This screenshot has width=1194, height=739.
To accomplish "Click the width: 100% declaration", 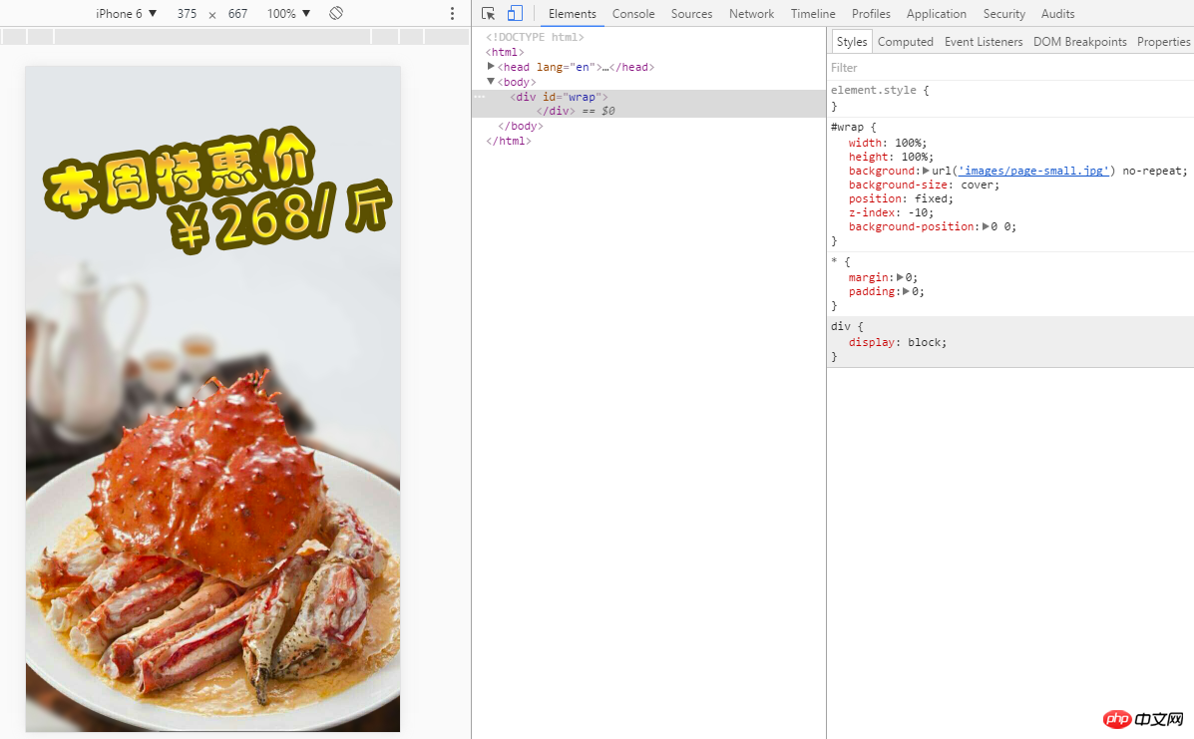I will (x=887, y=143).
